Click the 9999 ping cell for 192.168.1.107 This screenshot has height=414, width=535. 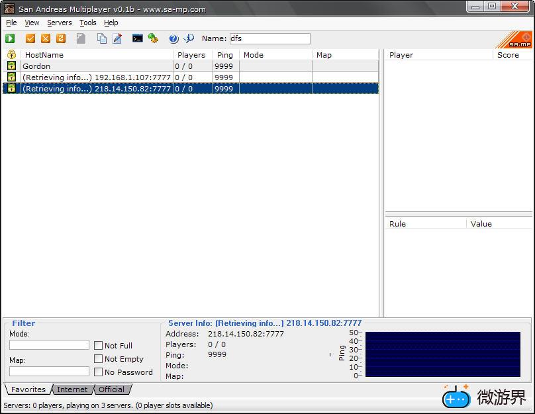[226, 77]
